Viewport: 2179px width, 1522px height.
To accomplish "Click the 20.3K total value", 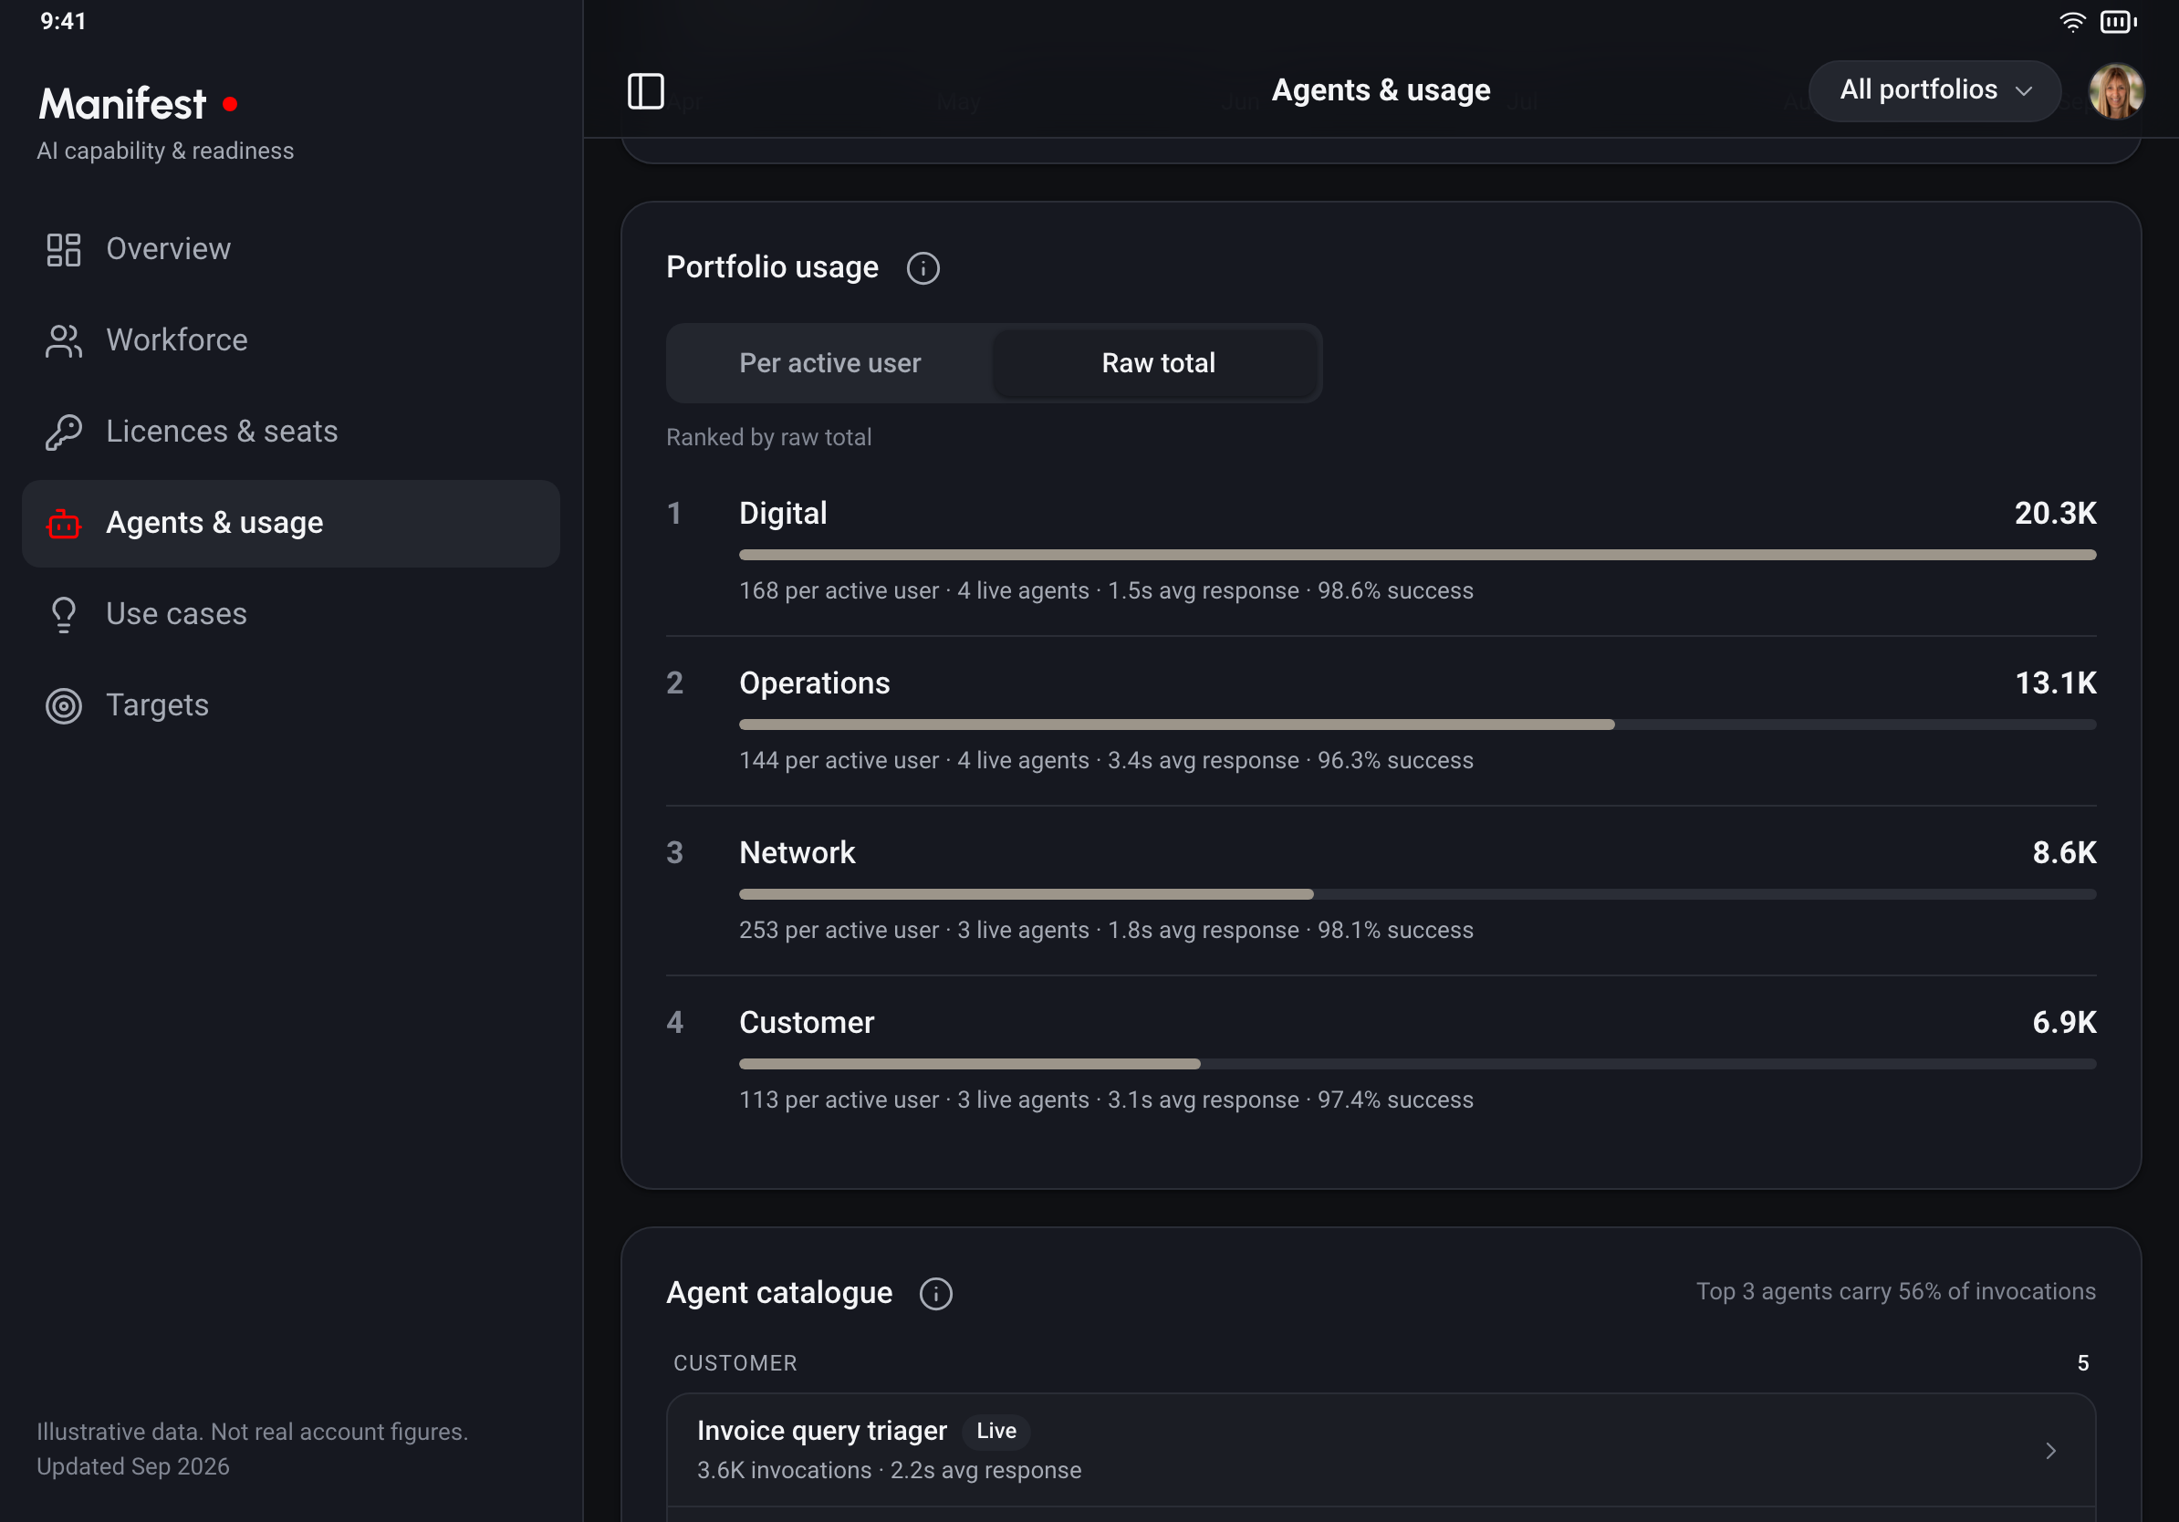I will (x=2055, y=514).
